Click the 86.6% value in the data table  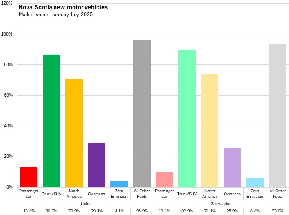52,211
